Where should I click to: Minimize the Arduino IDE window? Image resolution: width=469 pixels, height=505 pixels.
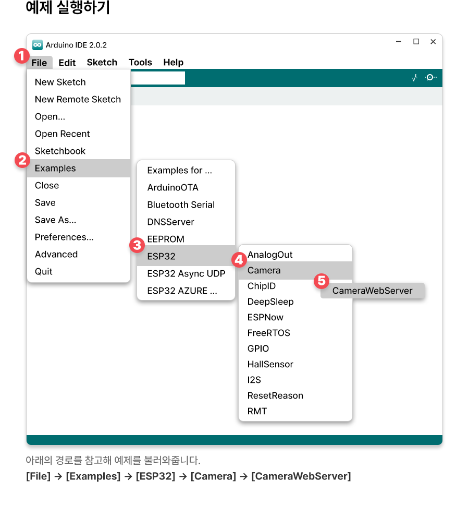click(x=399, y=42)
